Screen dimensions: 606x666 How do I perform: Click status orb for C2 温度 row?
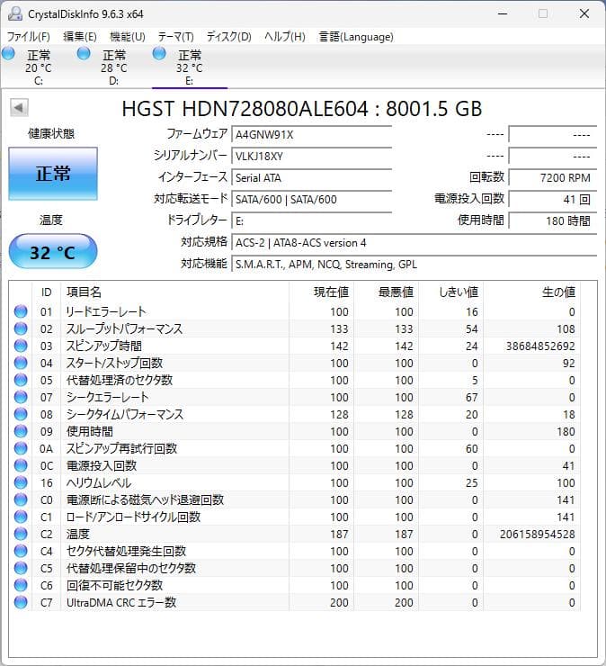pyautogui.click(x=21, y=534)
